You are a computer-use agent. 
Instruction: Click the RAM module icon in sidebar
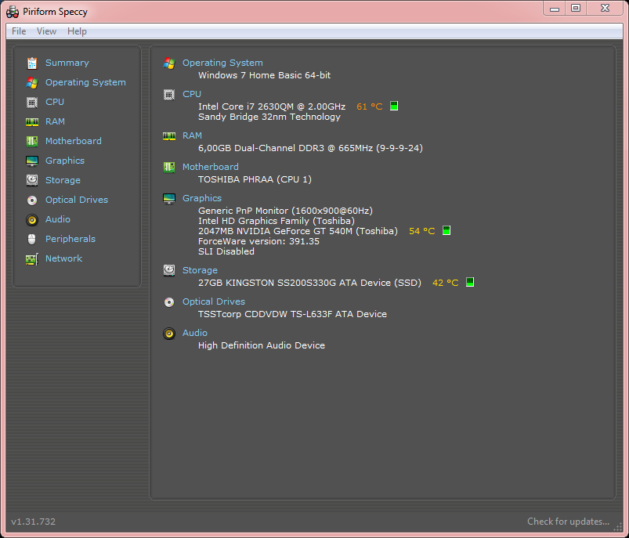[x=32, y=121]
